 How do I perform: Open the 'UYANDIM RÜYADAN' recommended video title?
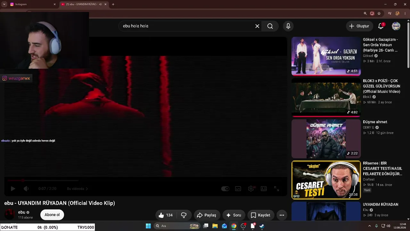tap(381, 204)
